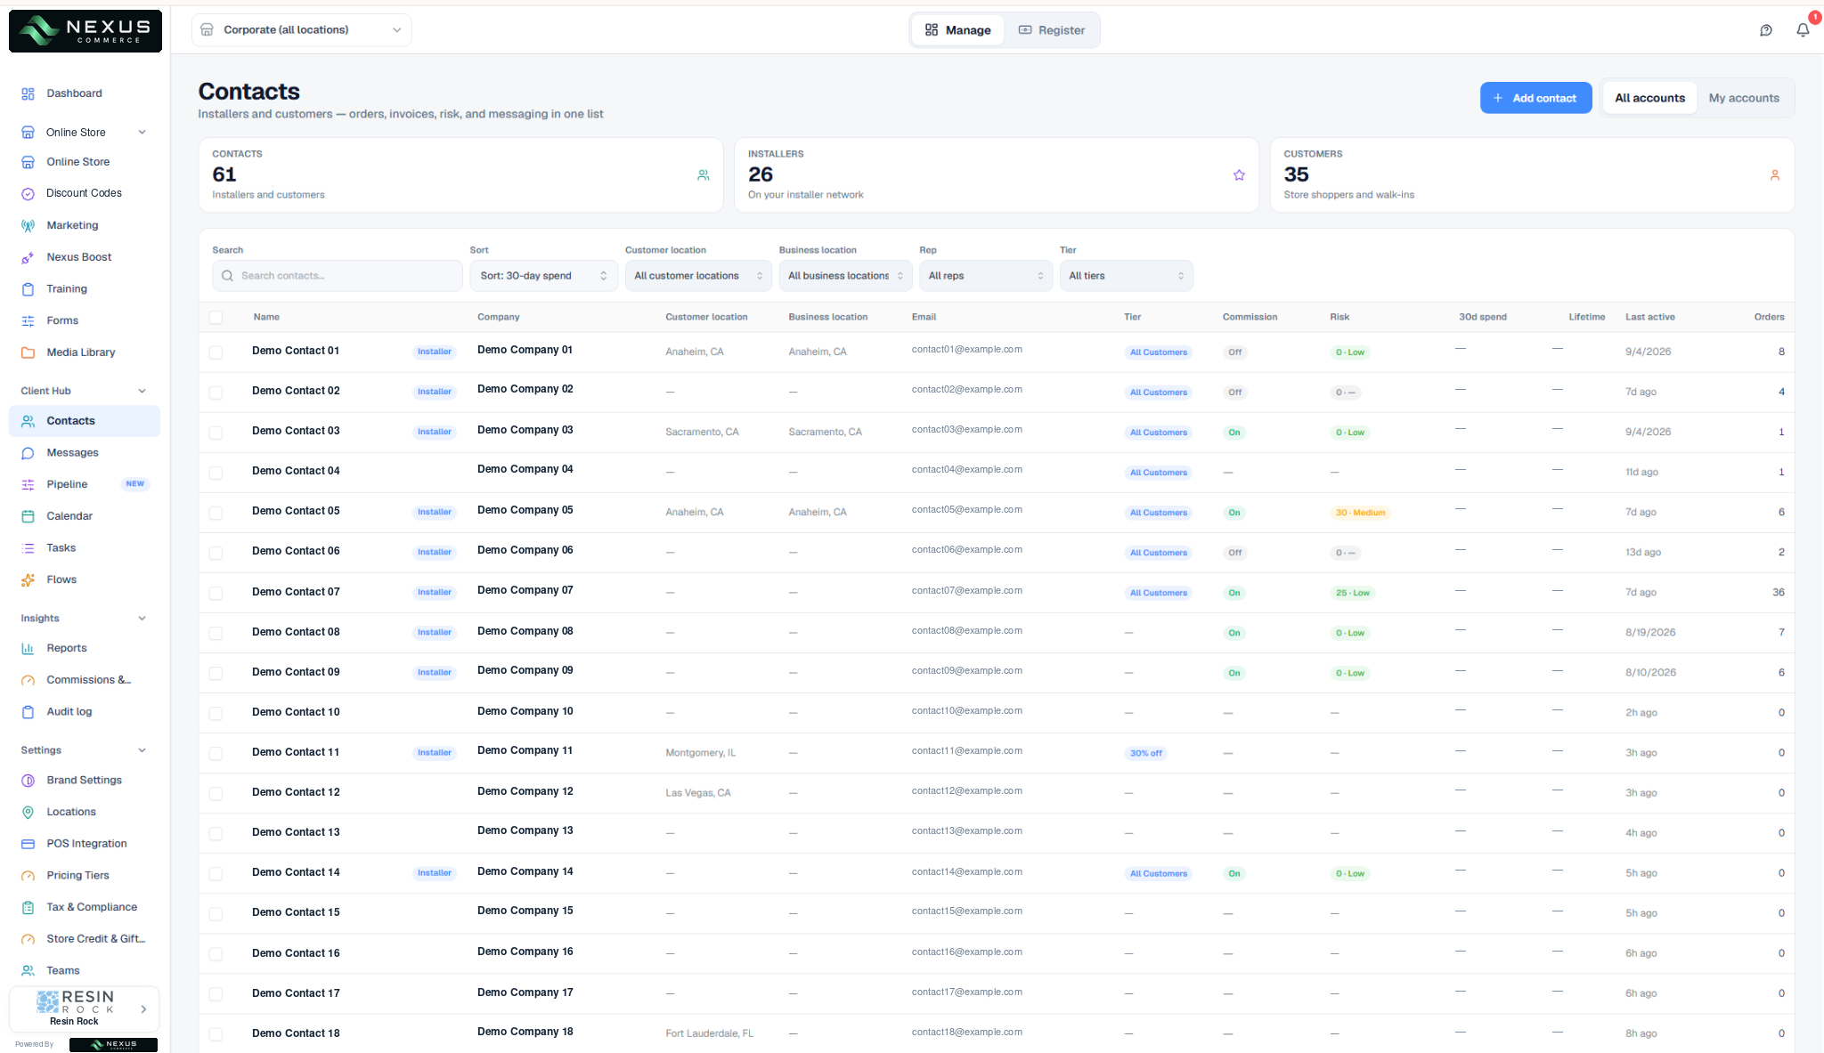Image resolution: width=1824 pixels, height=1053 pixels.
Task: Open Media Library folder icon
Action: [28, 352]
